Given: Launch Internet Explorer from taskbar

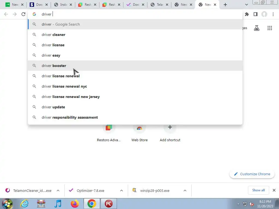Looking at the screenshot, I should (x=24, y=204).
